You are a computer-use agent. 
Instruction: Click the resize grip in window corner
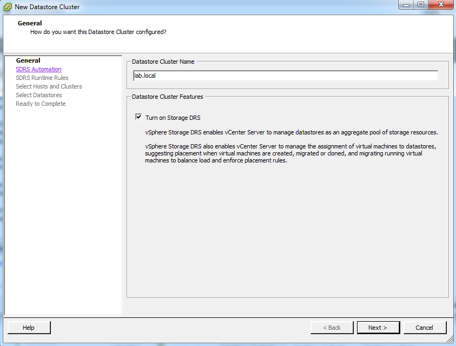click(x=450, y=339)
